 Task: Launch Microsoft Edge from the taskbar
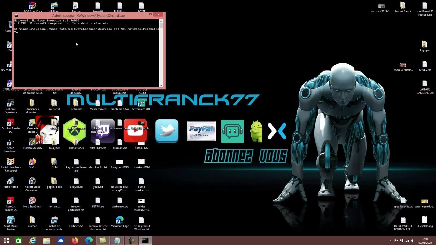(89, 241)
